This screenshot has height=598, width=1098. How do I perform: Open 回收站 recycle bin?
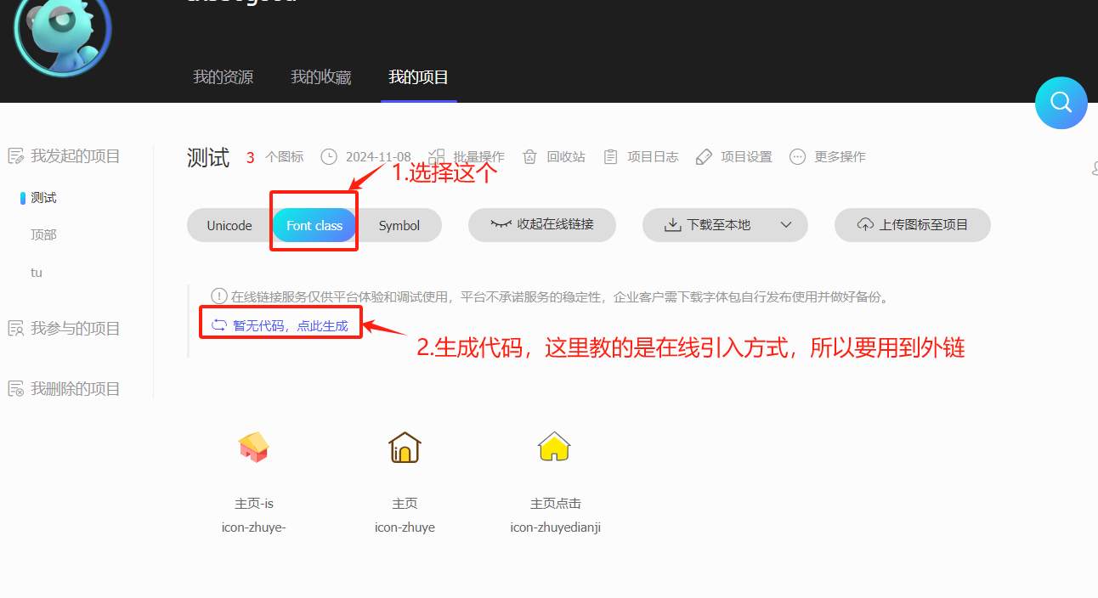point(554,157)
